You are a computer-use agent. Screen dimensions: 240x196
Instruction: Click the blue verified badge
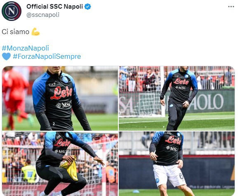(x=88, y=7)
